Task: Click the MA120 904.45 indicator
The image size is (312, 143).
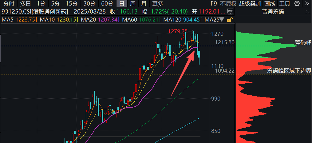Action: pos(183,20)
